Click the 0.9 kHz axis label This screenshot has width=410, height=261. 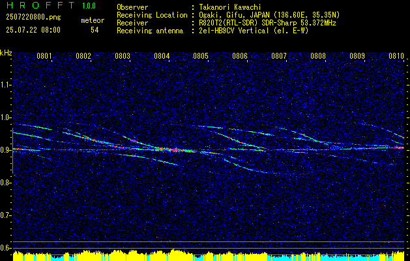pyautogui.click(x=5, y=150)
